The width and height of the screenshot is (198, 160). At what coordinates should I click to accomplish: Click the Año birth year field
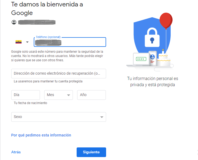91,95
